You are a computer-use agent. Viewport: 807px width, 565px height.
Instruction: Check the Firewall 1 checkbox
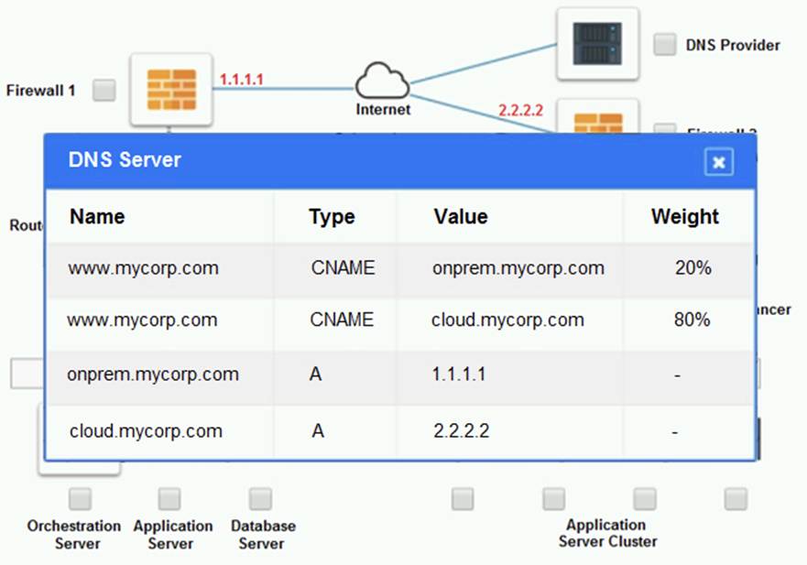tap(104, 90)
